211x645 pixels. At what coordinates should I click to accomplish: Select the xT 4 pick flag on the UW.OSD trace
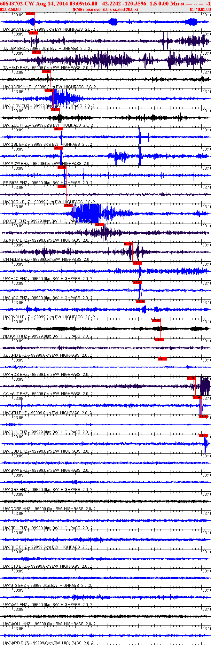pyautogui.click(x=204, y=436)
